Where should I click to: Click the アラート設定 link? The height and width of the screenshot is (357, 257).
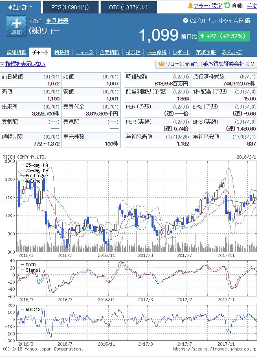coord(208,6)
